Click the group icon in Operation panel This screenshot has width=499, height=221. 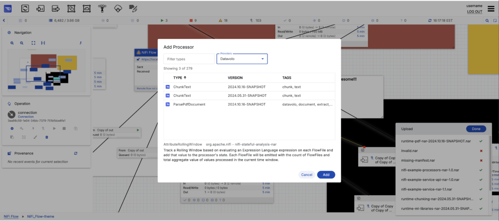[23, 137]
